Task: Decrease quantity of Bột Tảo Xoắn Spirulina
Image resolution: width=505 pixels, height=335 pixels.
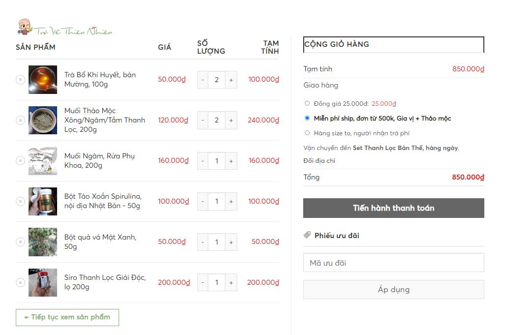Action: pos(203,202)
